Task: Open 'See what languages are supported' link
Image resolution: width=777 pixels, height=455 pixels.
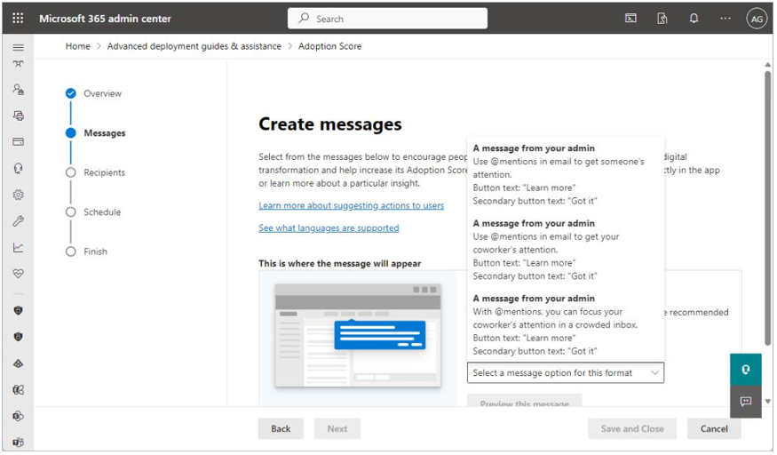Action: click(x=329, y=228)
